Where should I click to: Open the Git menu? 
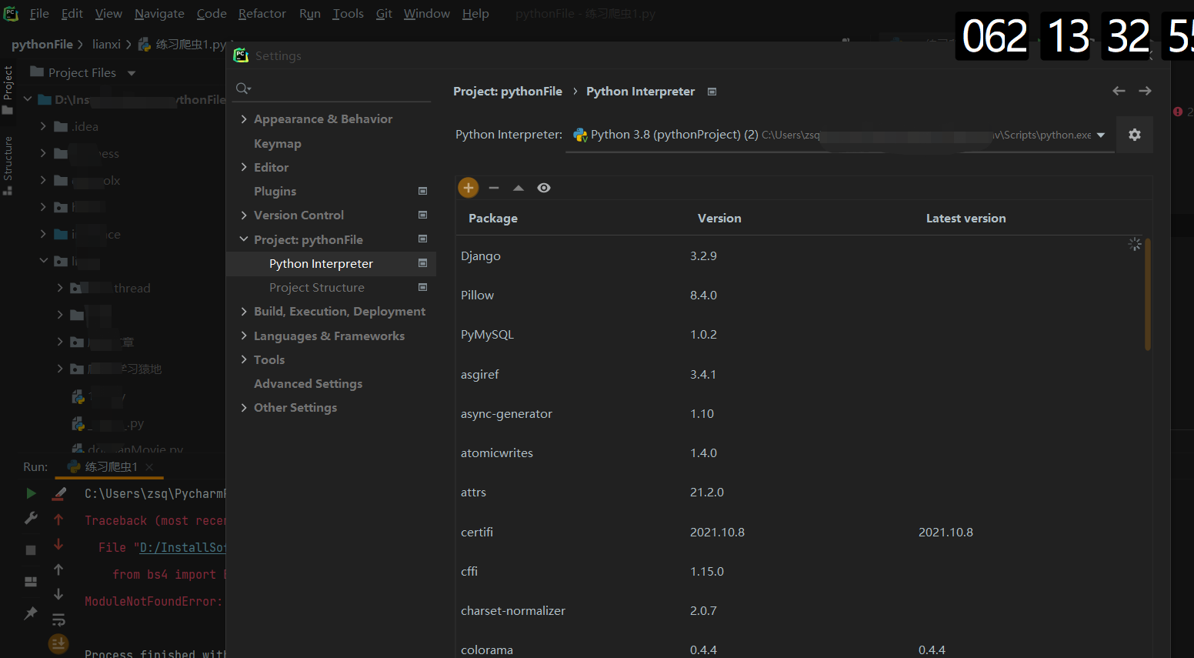coord(383,13)
